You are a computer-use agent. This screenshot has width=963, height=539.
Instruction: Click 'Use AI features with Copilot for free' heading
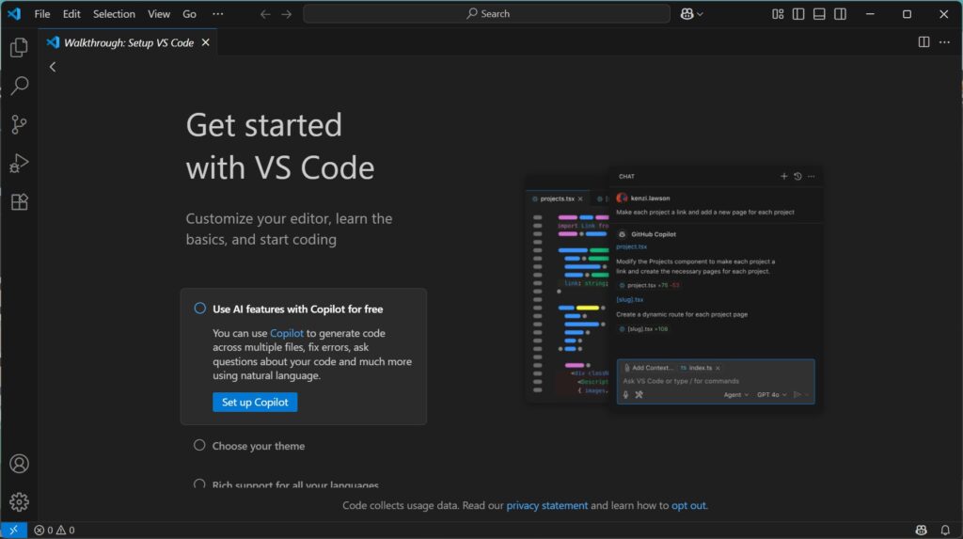[298, 309]
